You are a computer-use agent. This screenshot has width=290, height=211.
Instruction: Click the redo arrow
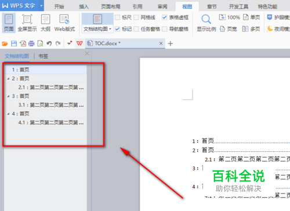58,43
